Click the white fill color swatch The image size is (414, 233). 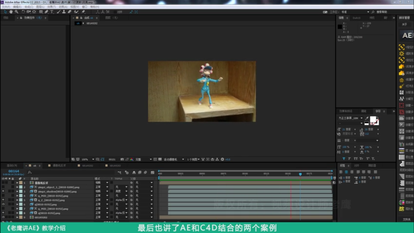coord(373,119)
